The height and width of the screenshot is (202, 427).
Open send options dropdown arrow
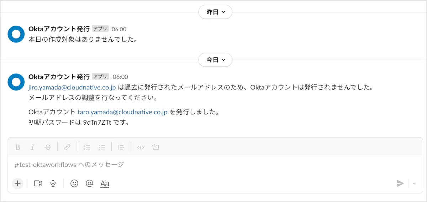[x=414, y=183]
